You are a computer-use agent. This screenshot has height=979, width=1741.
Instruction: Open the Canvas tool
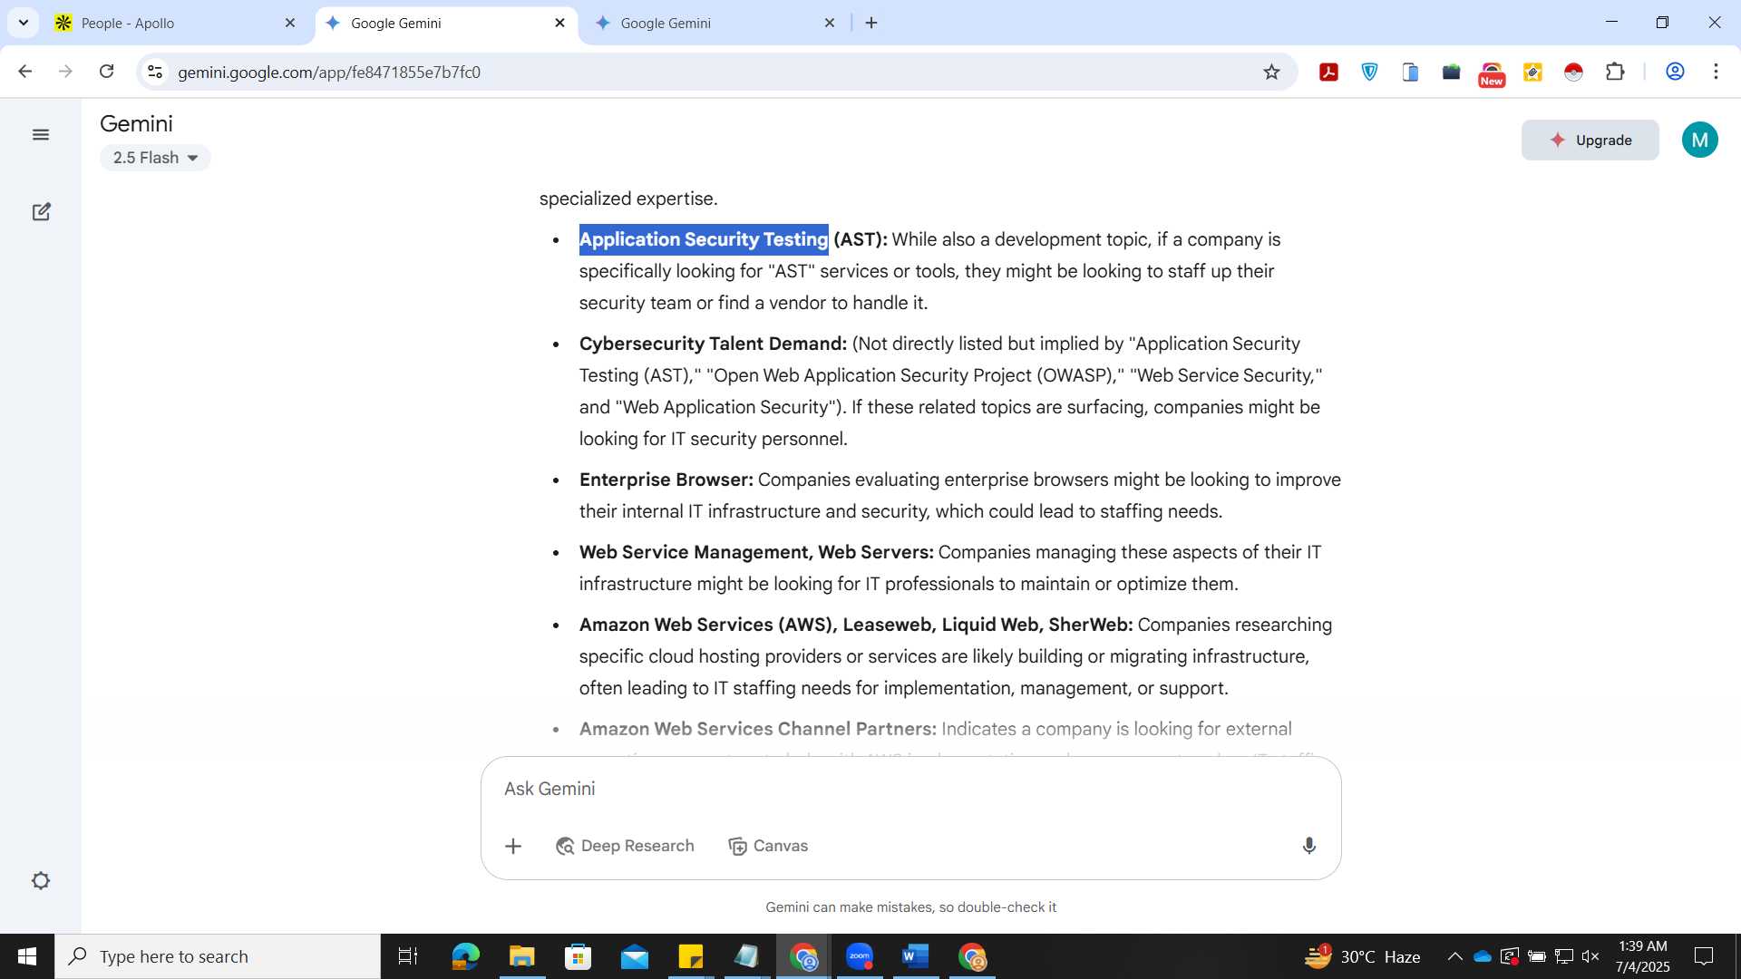point(768,846)
